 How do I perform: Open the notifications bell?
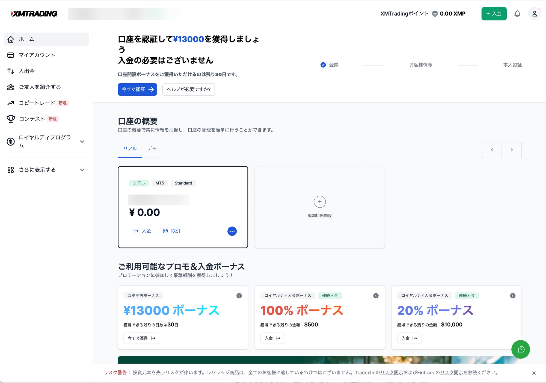pos(517,14)
